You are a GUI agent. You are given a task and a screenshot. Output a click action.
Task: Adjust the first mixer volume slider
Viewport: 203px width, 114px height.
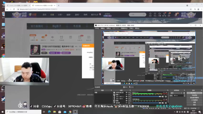[147, 97]
